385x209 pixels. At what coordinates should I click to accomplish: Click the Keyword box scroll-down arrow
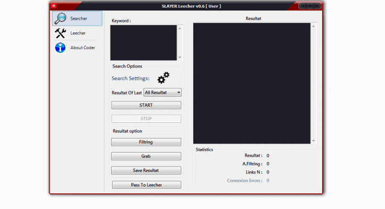(180, 57)
